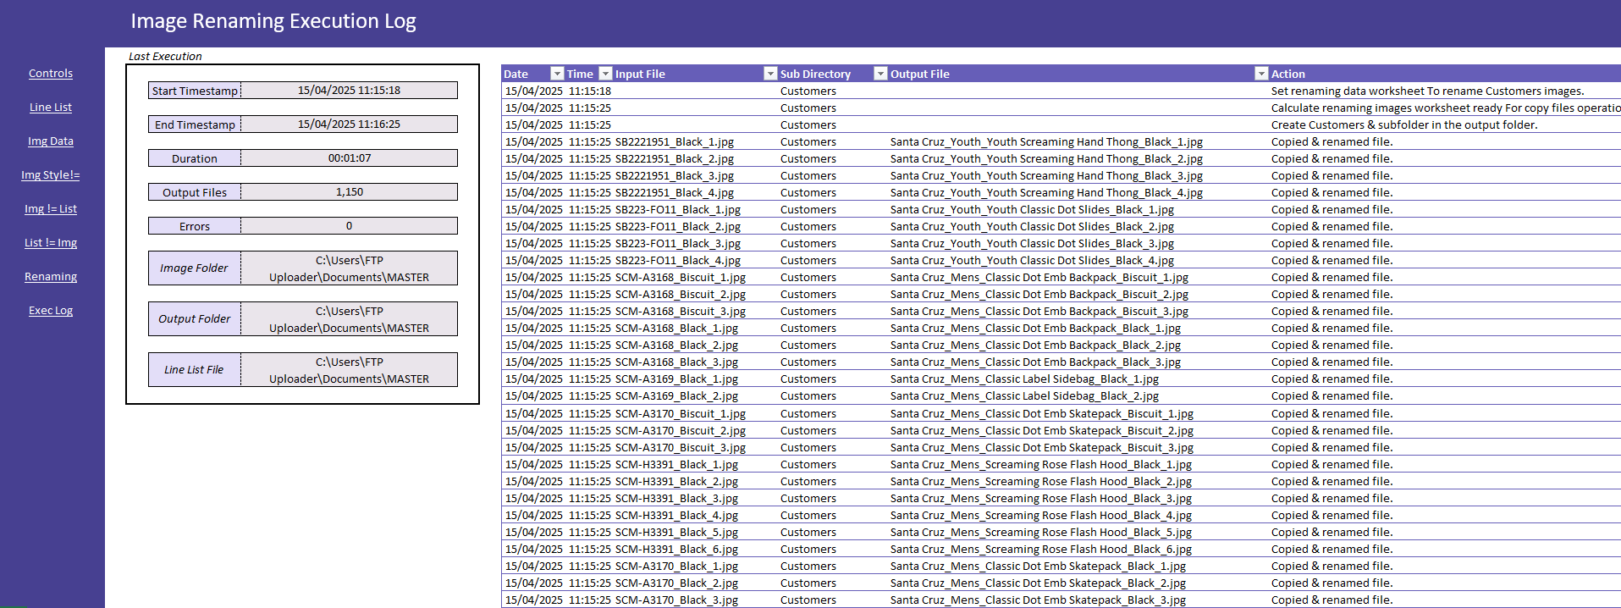Navigate to the Img Data link
The width and height of the screenshot is (1621, 608).
(51, 141)
